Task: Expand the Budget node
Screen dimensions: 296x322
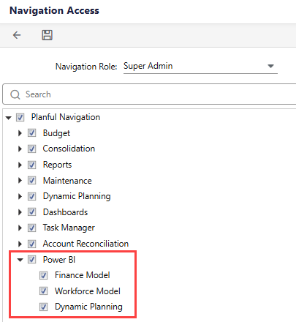Action: [x=20, y=133]
